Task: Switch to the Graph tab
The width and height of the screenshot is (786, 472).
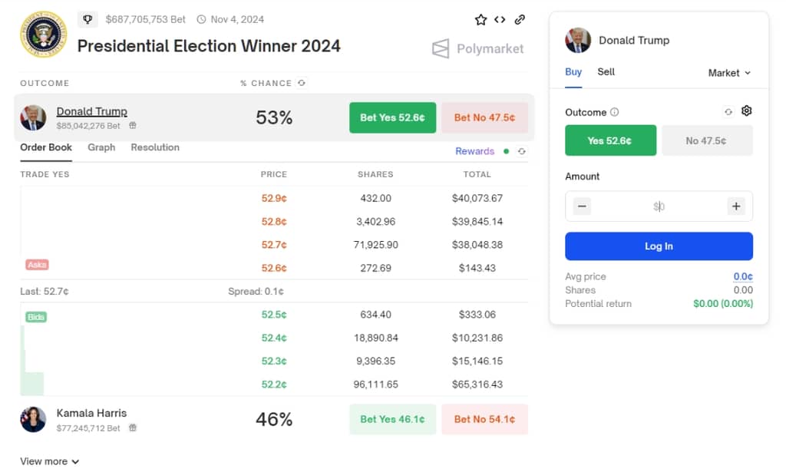Action: pos(101,147)
